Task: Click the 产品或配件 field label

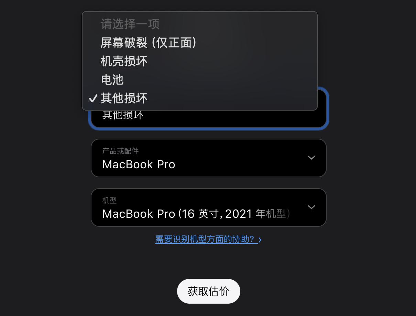Action: [121, 151]
